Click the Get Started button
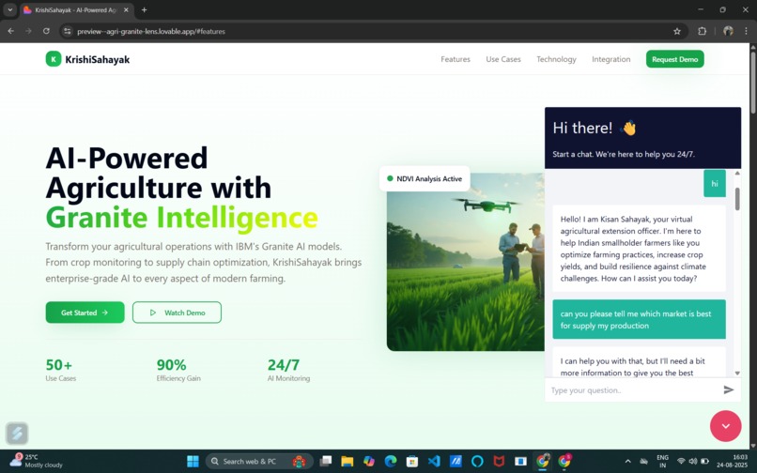 pos(85,313)
